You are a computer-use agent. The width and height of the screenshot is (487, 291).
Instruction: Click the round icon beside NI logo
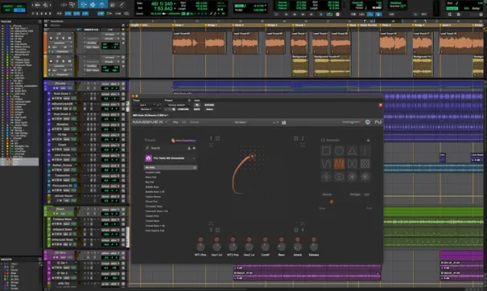click(x=367, y=122)
